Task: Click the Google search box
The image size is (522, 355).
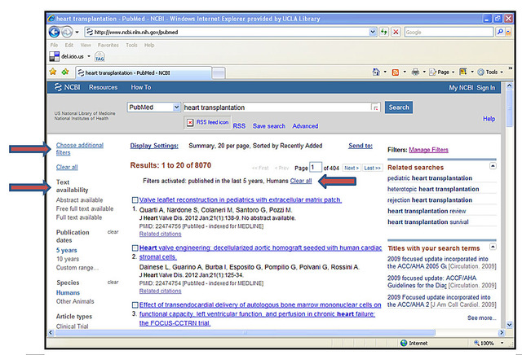Action: (x=449, y=32)
